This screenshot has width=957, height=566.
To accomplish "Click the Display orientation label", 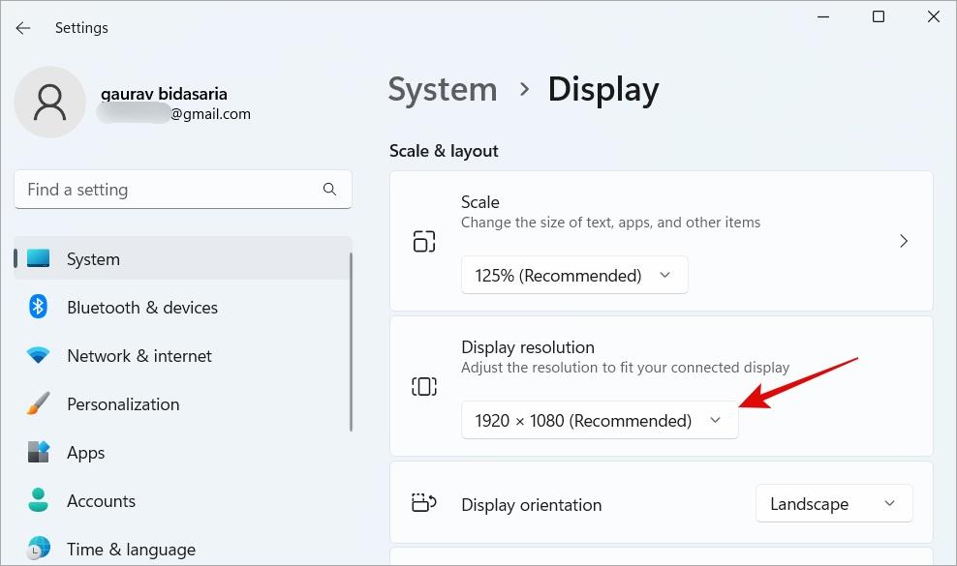I will coord(532,504).
